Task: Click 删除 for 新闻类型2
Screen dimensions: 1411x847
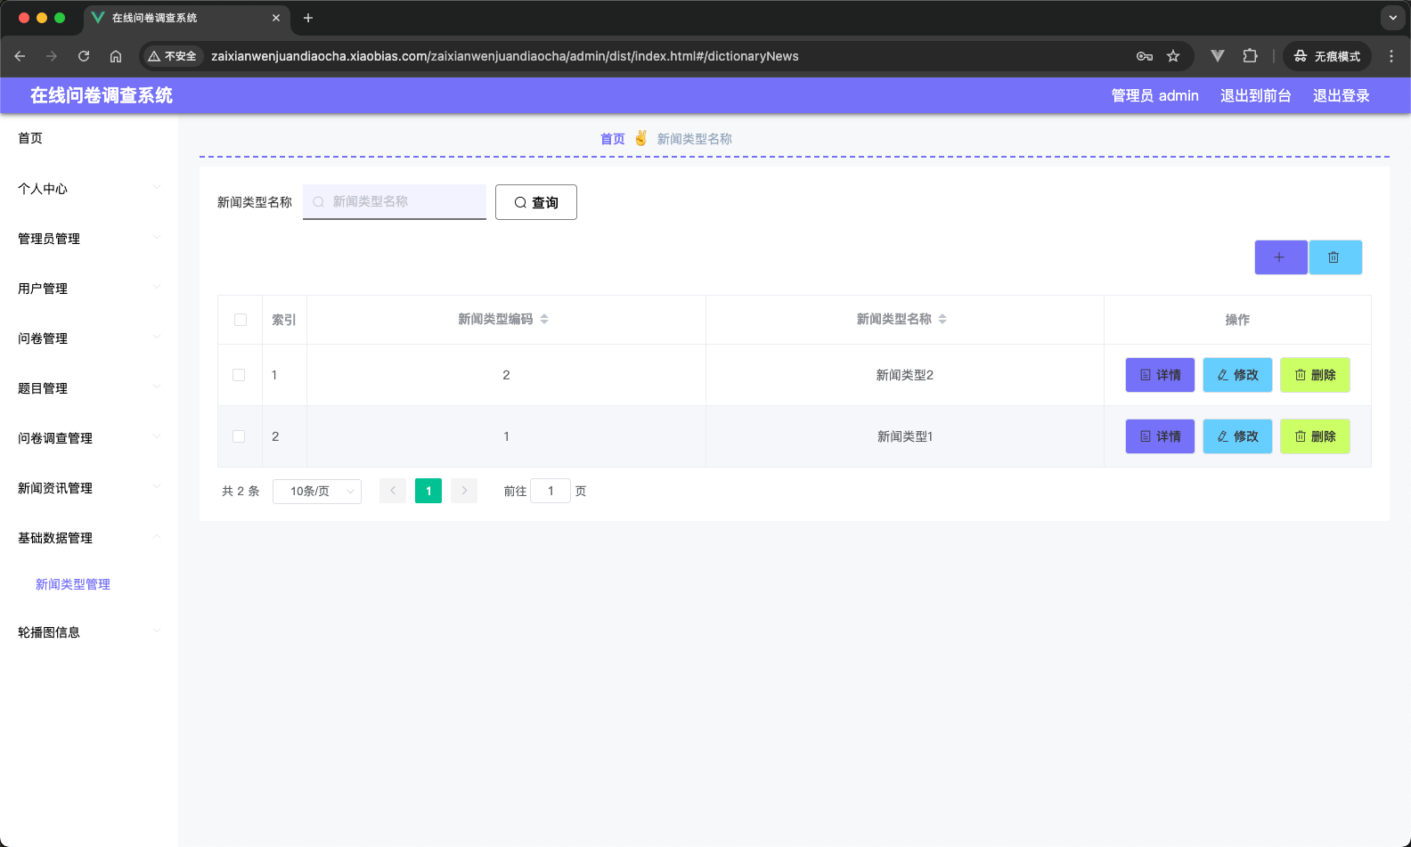Action: coord(1316,375)
